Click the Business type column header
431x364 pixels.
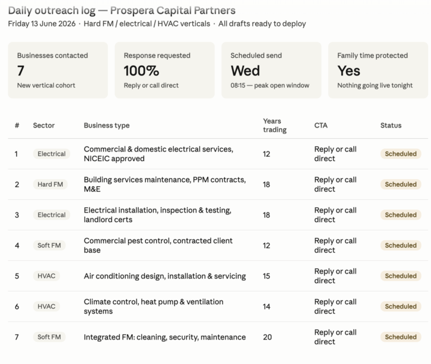click(x=107, y=125)
